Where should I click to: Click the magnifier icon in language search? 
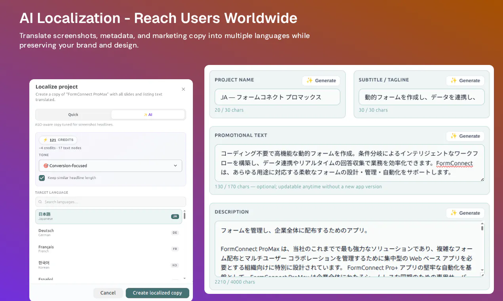(40, 202)
